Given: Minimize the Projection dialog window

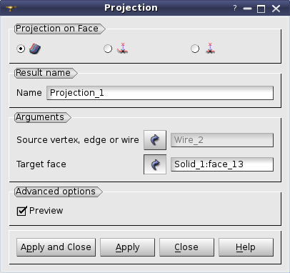Looking at the screenshot, I should pyautogui.click(x=247, y=9).
